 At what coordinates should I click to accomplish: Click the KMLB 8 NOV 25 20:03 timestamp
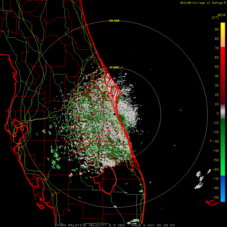coord(153,225)
